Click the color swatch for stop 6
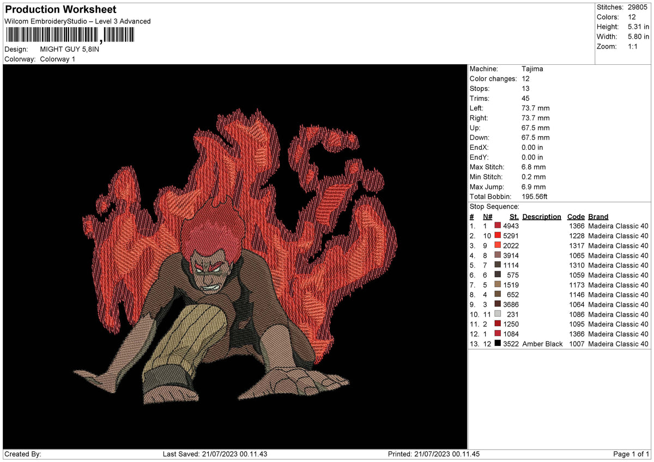The image size is (654, 462). (x=498, y=275)
